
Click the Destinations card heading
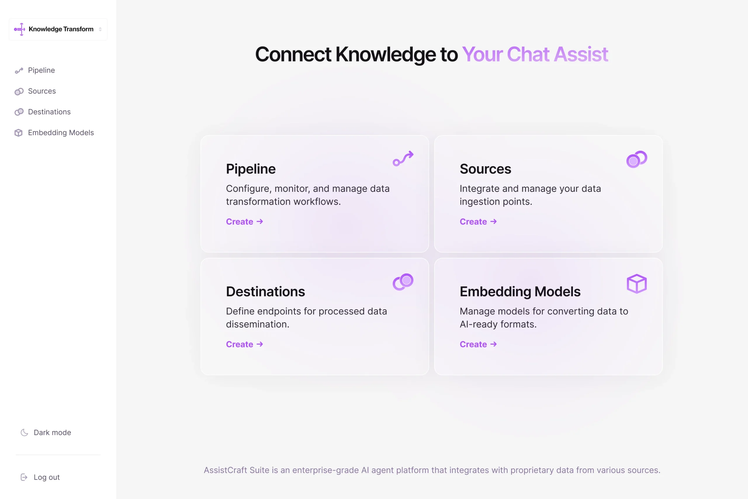266,291
